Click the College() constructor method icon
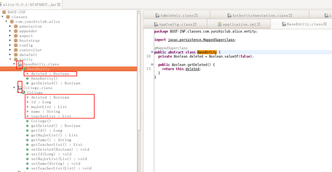 pos(27,121)
